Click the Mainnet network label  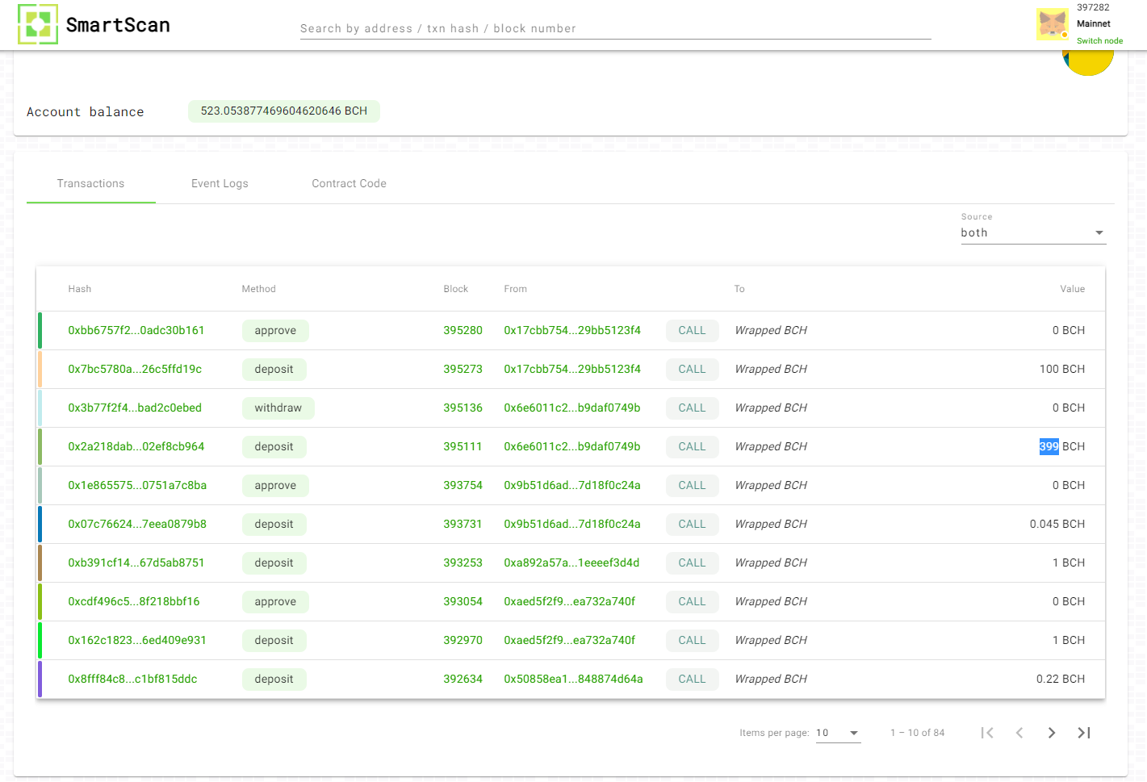1094,24
